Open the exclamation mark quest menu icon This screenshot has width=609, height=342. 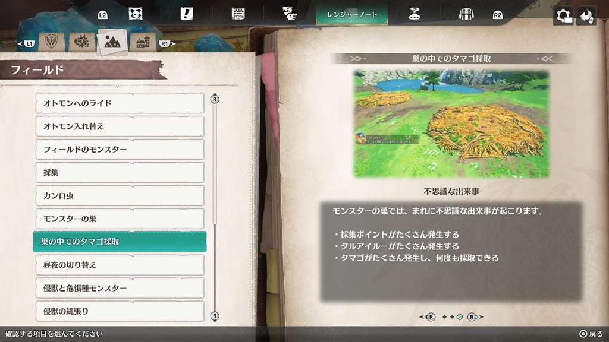click(x=187, y=14)
